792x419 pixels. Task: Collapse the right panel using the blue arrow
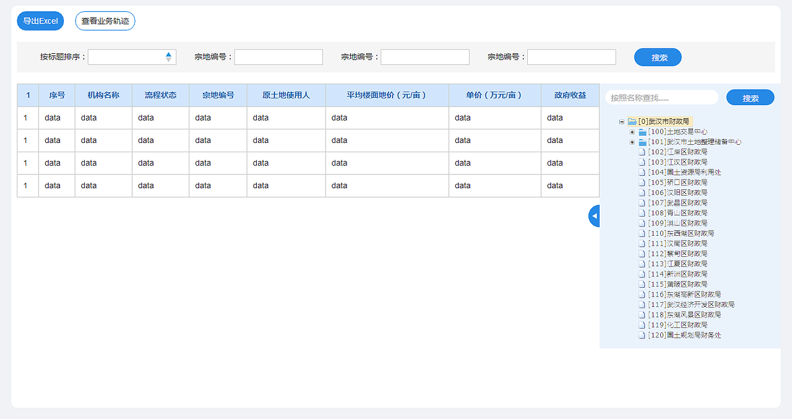(x=594, y=216)
